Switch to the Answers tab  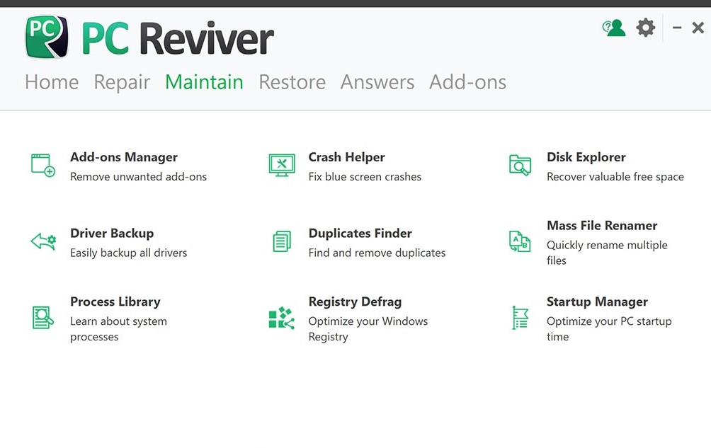point(377,82)
